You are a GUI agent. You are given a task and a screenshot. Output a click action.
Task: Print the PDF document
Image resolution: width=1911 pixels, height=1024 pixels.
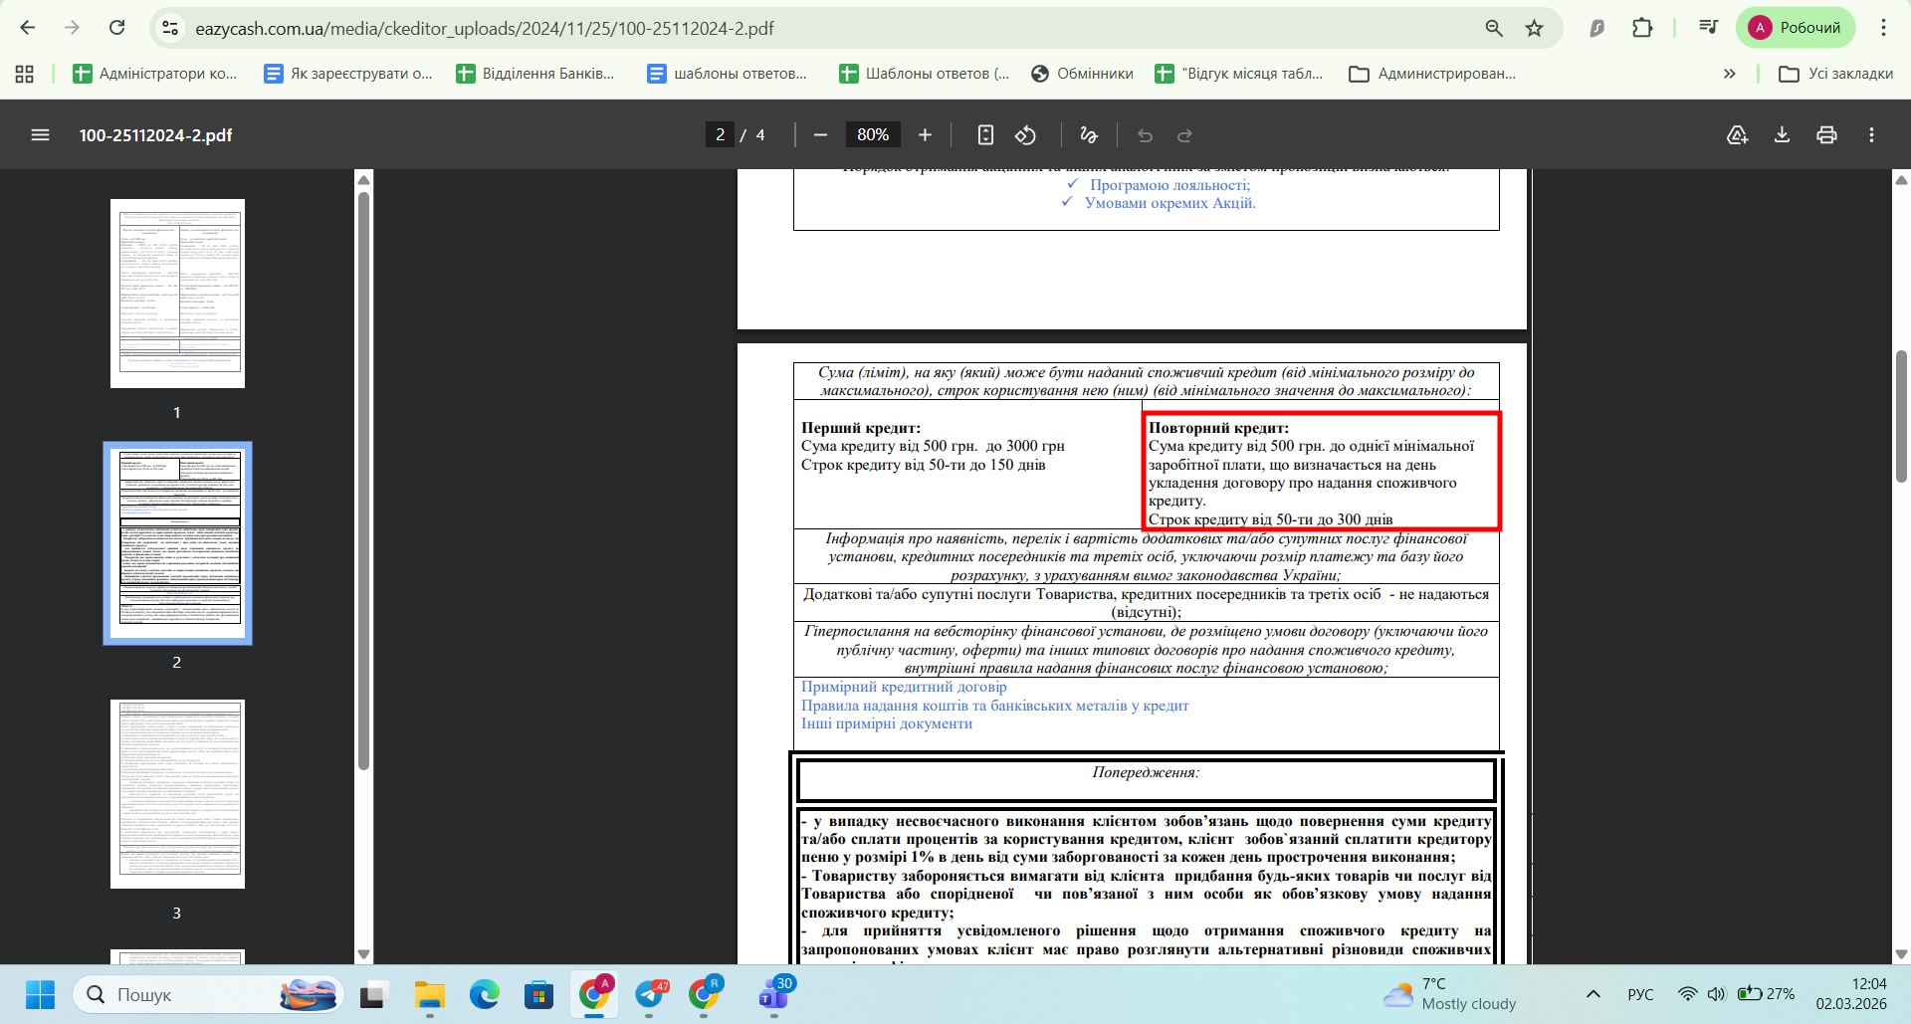click(1826, 135)
